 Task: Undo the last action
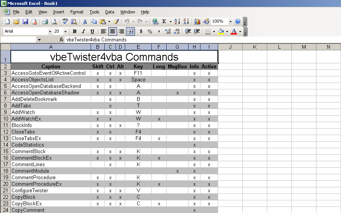point(127,21)
